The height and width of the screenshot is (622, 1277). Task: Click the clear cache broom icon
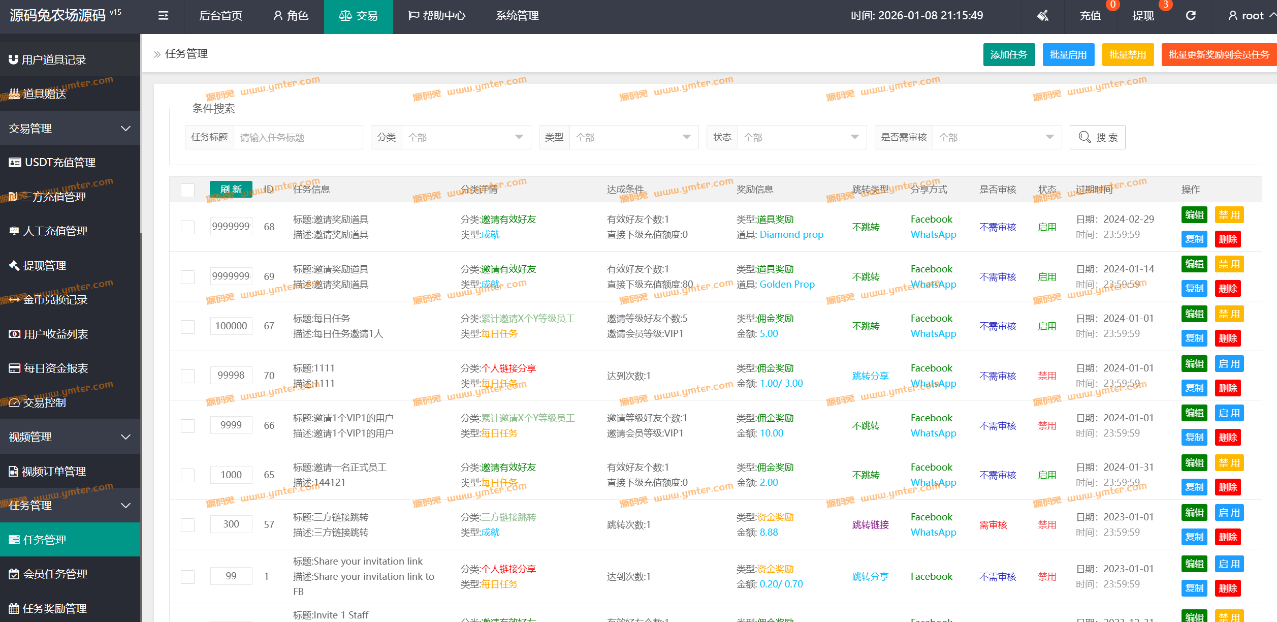point(1043,16)
